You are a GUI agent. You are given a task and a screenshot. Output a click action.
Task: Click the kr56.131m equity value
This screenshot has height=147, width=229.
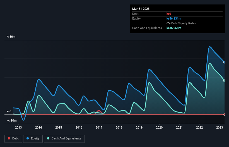click(x=174, y=18)
